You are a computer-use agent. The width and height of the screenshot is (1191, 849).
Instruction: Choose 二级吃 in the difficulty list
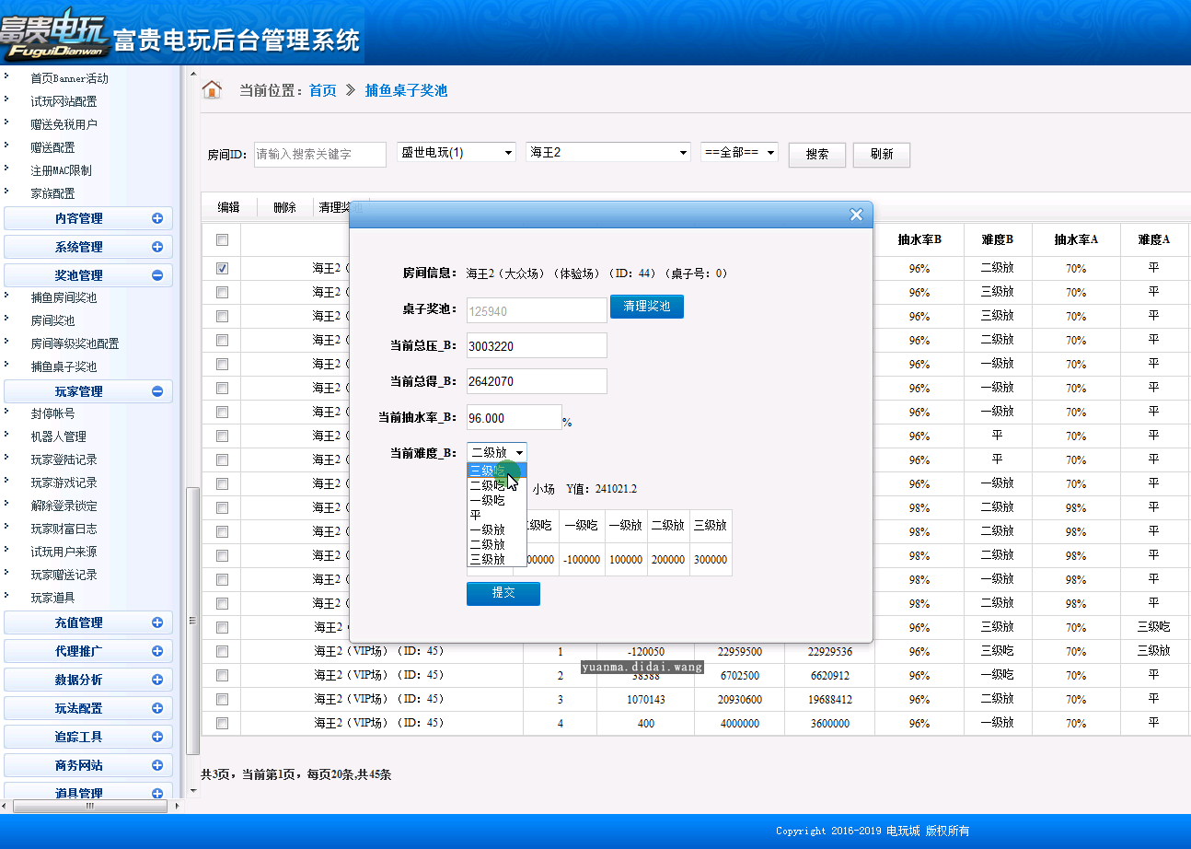496,485
